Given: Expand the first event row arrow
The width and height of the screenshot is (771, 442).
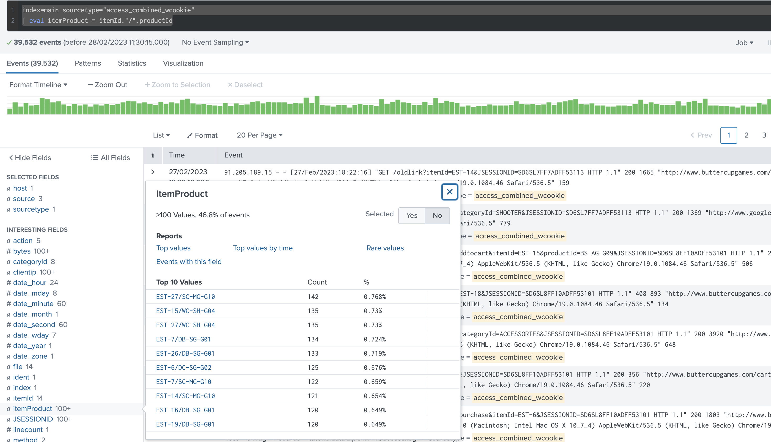Looking at the screenshot, I should (x=153, y=172).
